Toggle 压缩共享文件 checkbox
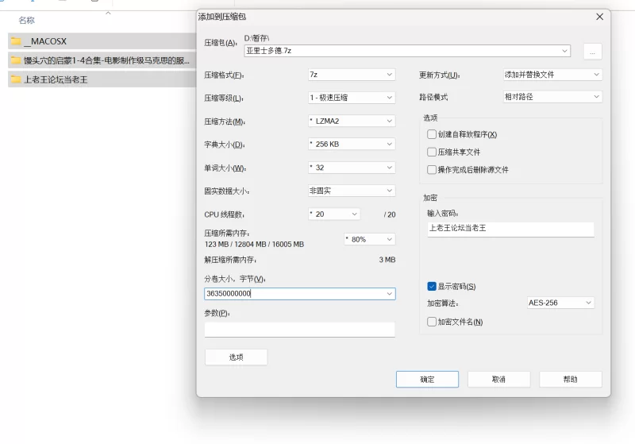 coord(432,152)
